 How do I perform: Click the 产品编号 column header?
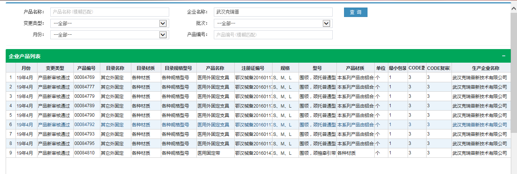click(86, 68)
